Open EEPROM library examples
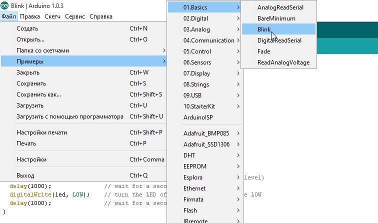 pos(205,166)
